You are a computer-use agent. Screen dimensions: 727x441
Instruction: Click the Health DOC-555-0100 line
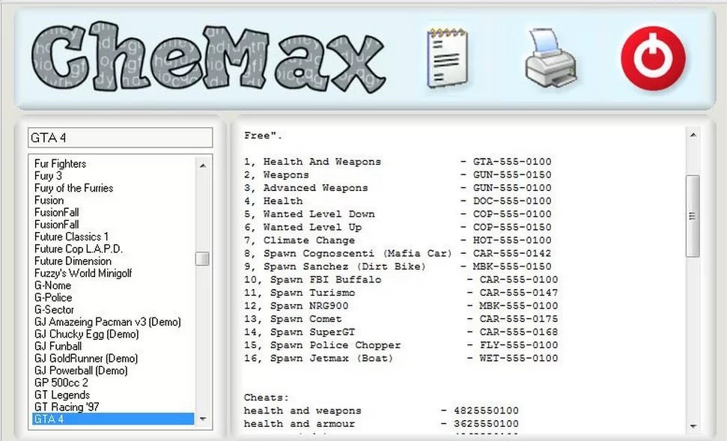(x=398, y=201)
